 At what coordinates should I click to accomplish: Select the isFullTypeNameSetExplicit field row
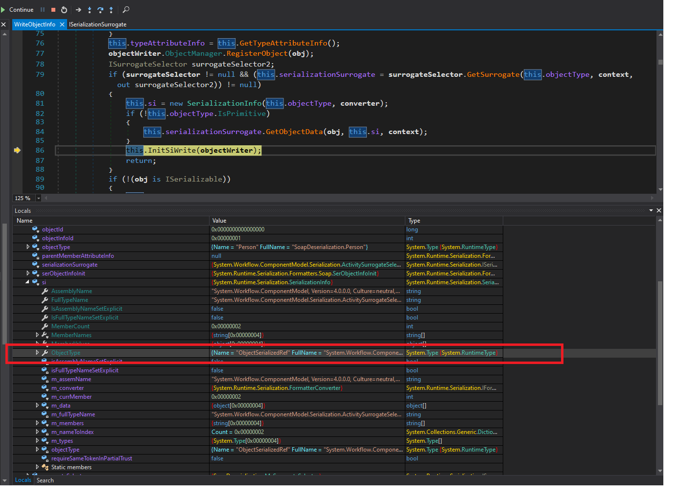pyautogui.click(x=258, y=370)
